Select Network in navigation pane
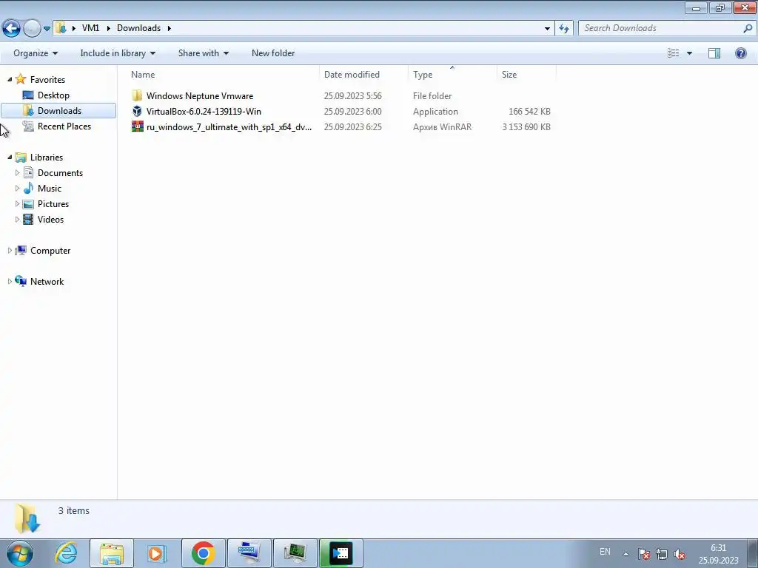Image resolution: width=758 pixels, height=568 pixels. pyautogui.click(x=47, y=282)
